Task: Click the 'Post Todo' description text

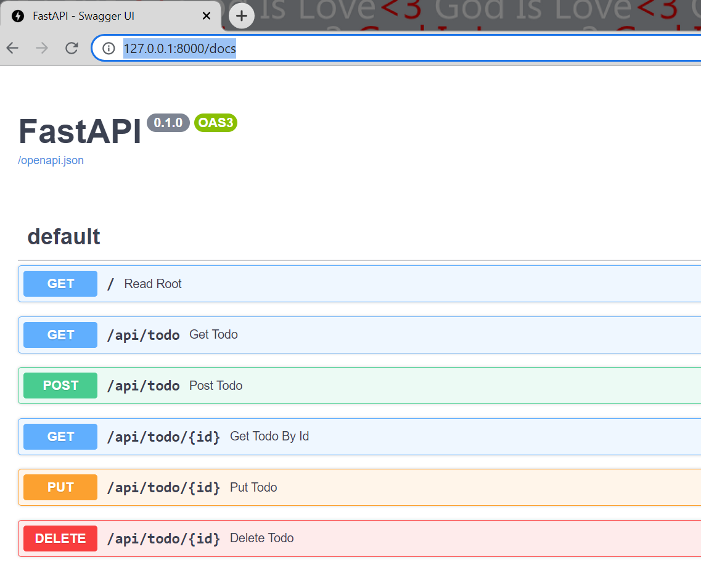Action: pos(216,385)
